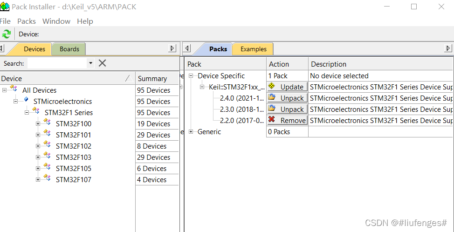Switch to the Packs tab
This screenshot has width=454, height=232.
pyautogui.click(x=218, y=49)
